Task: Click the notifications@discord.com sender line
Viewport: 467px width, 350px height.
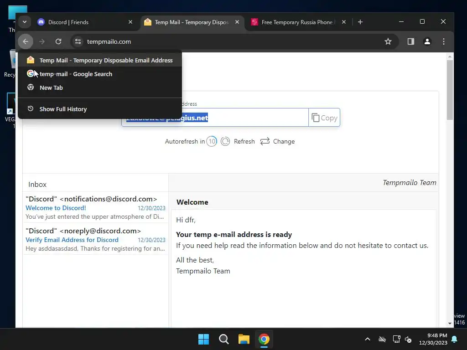Action: click(x=91, y=199)
